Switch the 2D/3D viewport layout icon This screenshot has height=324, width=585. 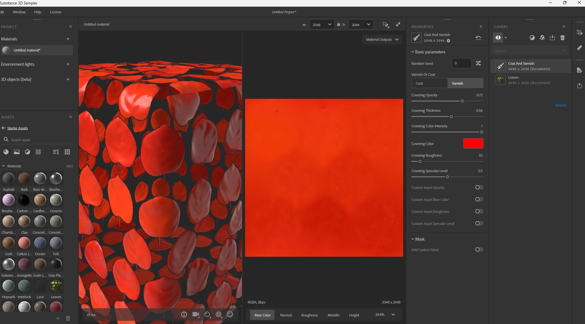(x=386, y=25)
